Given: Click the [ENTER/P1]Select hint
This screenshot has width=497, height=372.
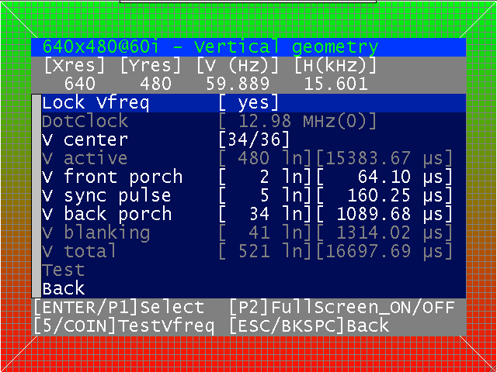Looking at the screenshot, I should (x=119, y=308).
